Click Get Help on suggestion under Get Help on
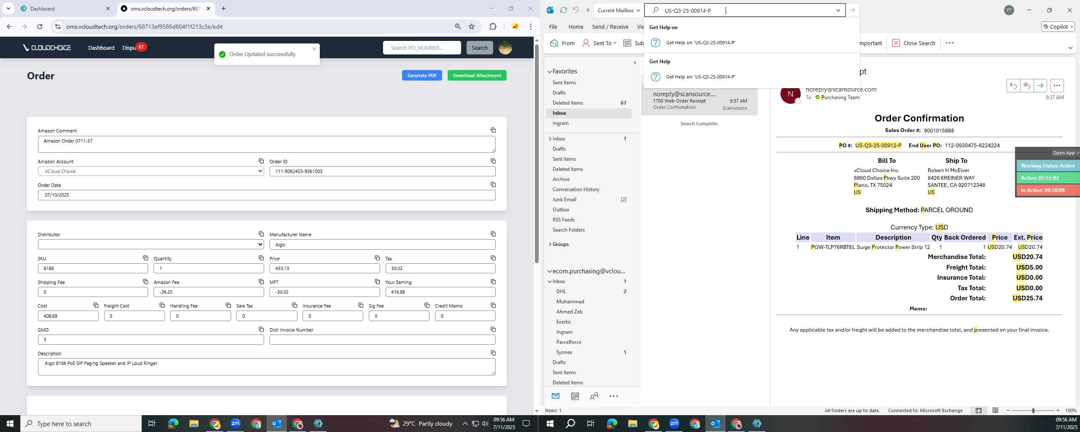Image resolution: width=1080 pixels, height=432 pixels. click(x=752, y=43)
